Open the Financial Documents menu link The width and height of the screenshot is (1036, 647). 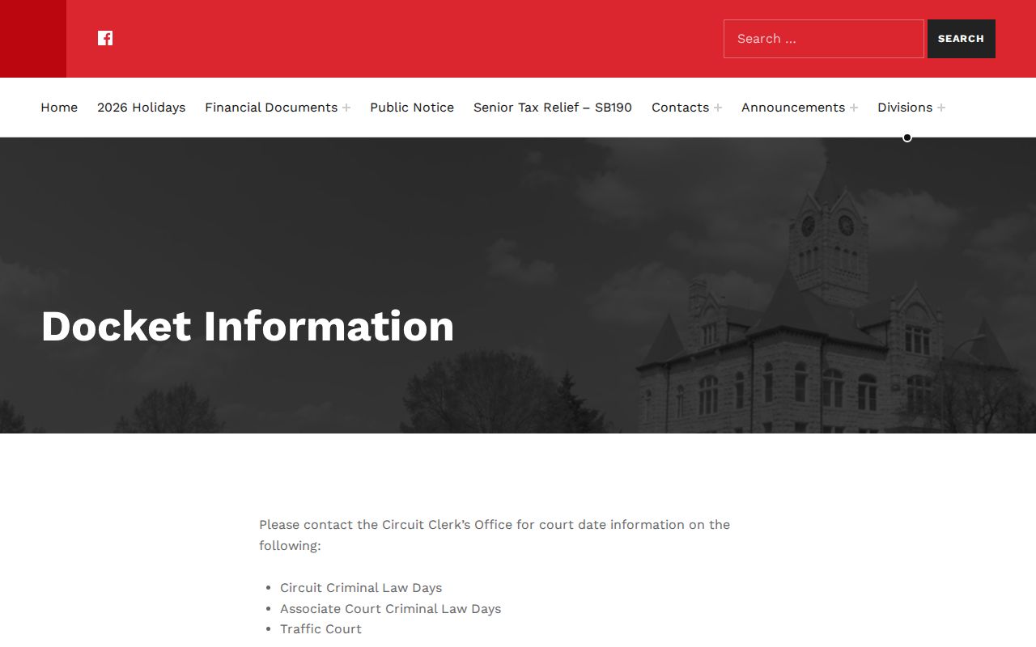[x=271, y=108]
